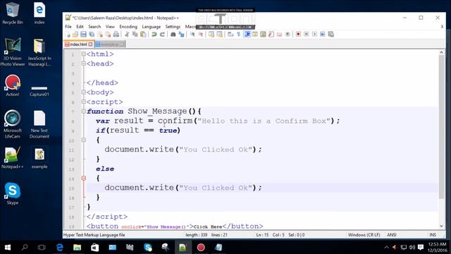Collapse the red else-block fold marker line 14
The image size is (451, 254).
pyautogui.click(x=83, y=179)
